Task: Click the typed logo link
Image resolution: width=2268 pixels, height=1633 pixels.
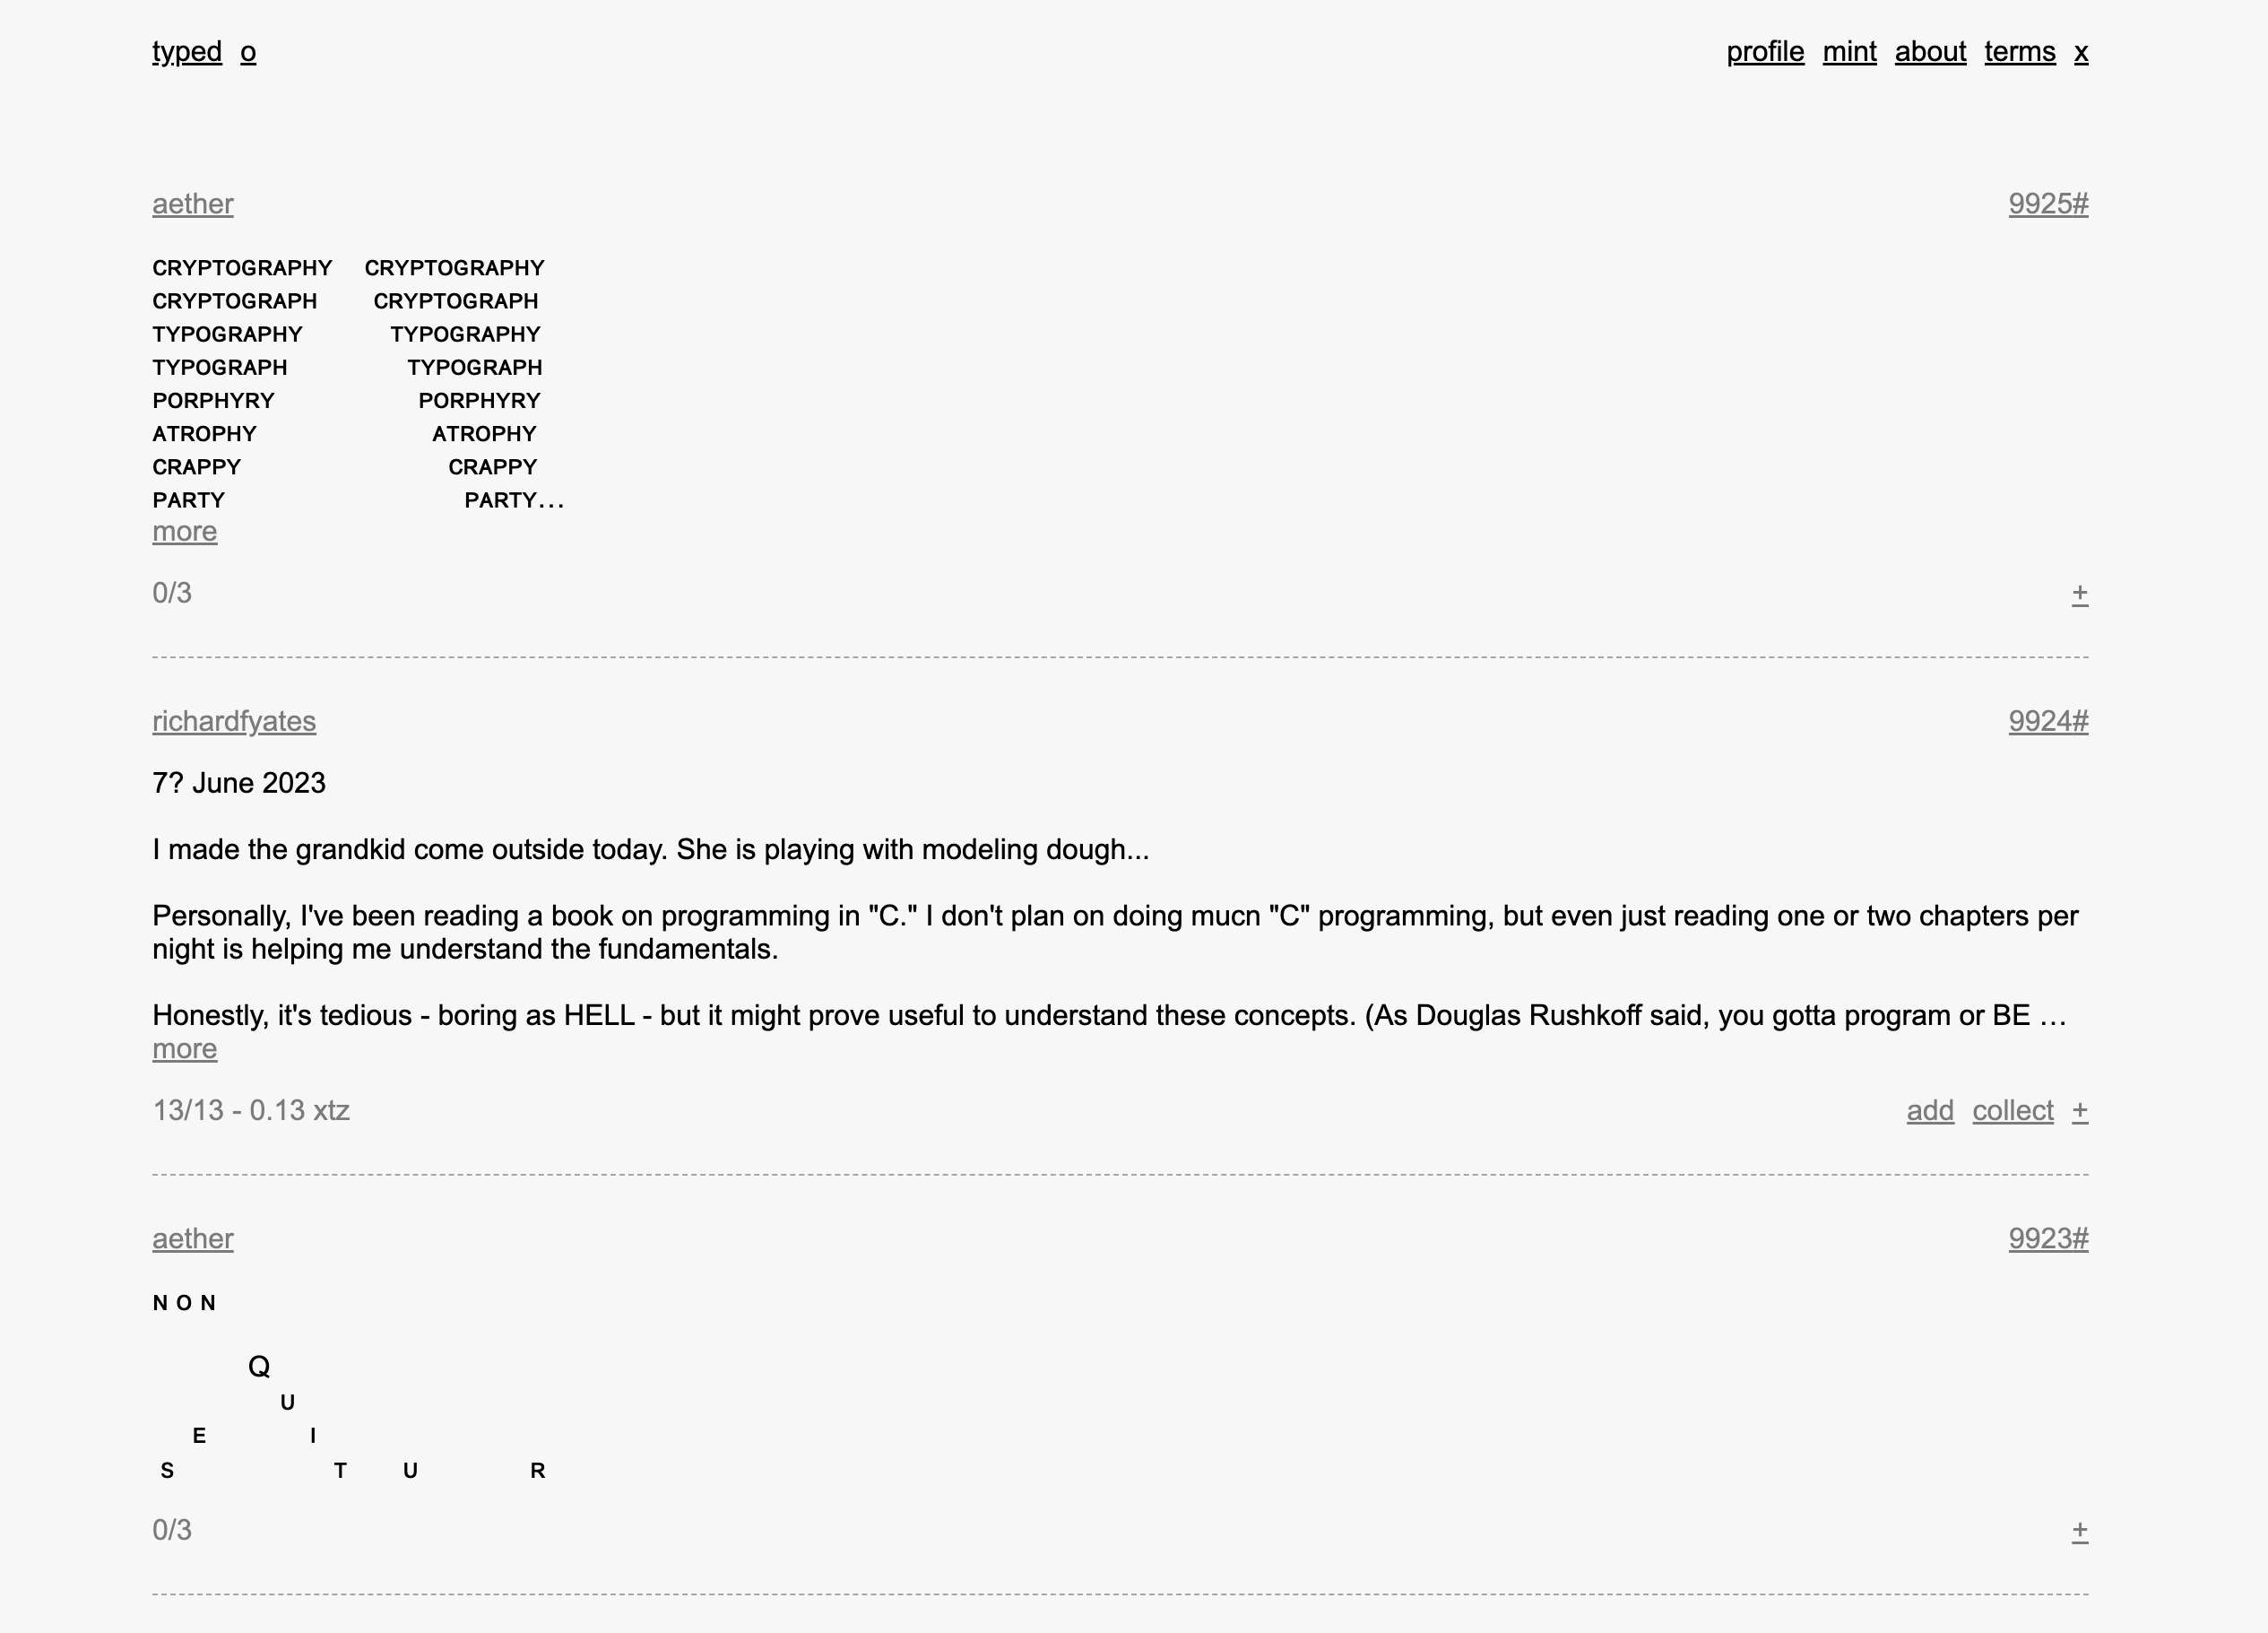Action: pos(186,51)
